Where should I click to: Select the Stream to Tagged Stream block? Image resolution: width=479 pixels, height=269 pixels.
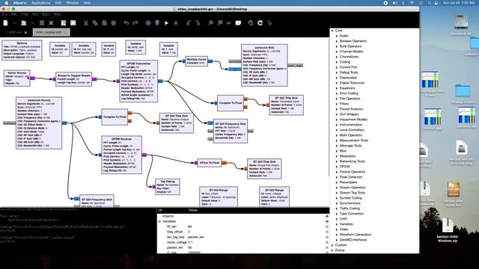pyautogui.click(x=74, y=79)
